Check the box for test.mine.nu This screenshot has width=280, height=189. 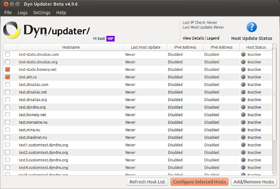[x=8, y=129]
